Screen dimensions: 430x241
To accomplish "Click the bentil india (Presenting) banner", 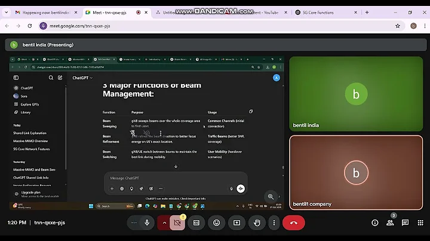I will point(216,45).
